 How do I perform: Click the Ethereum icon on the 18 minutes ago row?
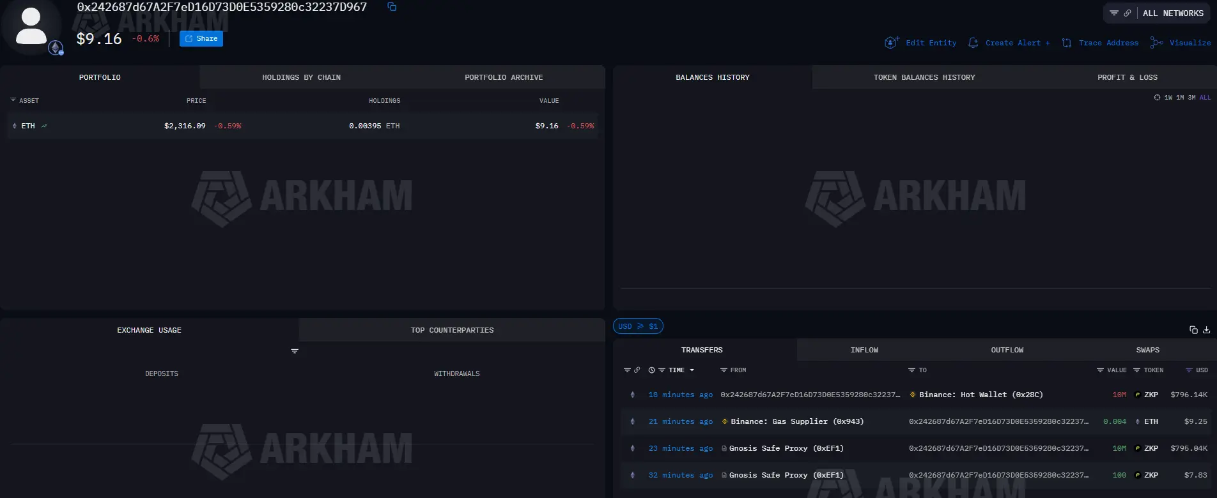tap(633, 395)
